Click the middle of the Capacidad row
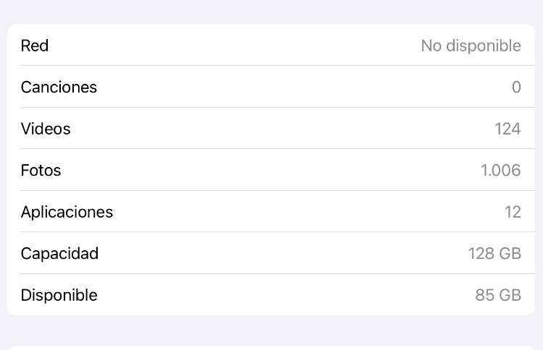543x350 pixels. click(x=271, y=253)
